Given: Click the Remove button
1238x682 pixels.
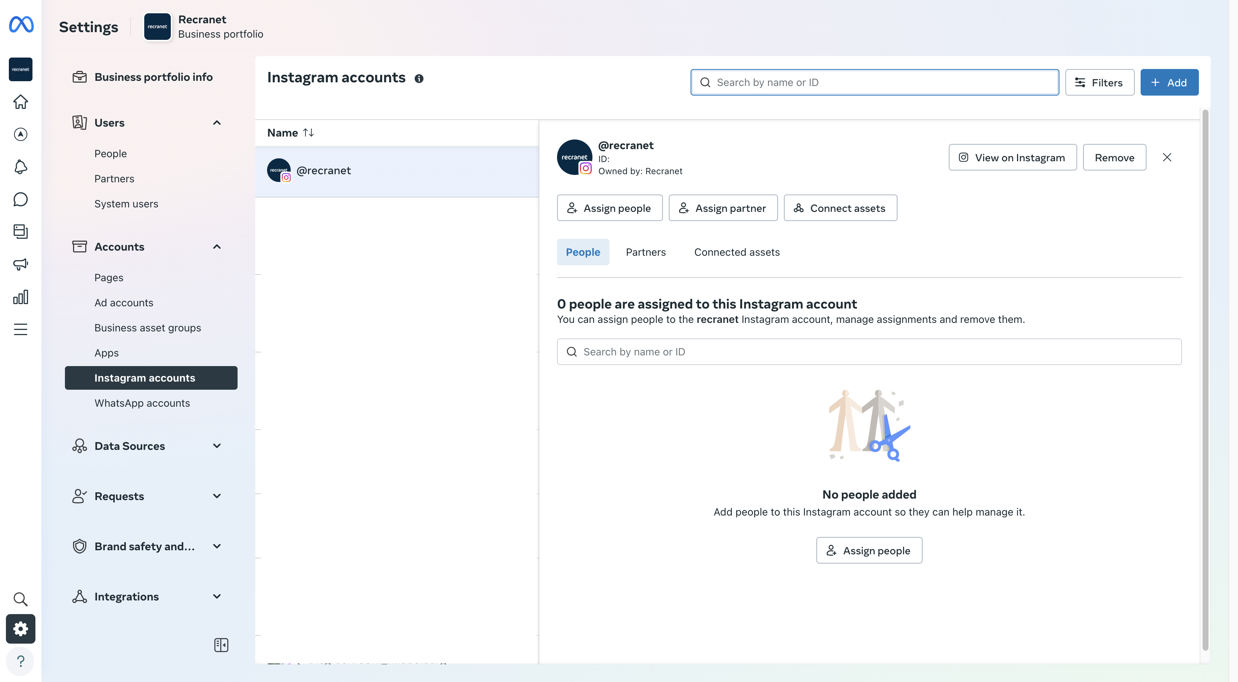Looking at the screenshot, I should pyautogui.click(x=1114, y=157).
